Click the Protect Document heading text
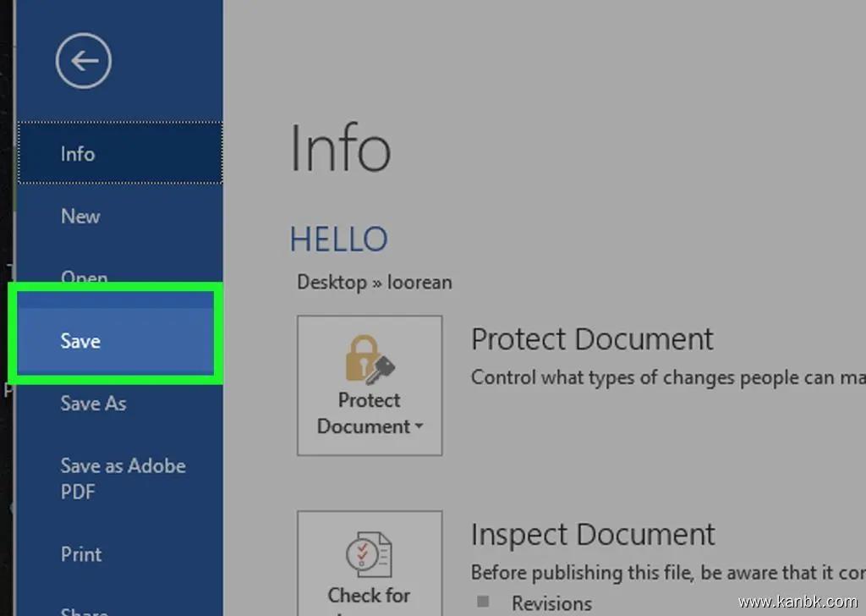The width and height of the screenshot is (866, 616). (x=592, y=339)
